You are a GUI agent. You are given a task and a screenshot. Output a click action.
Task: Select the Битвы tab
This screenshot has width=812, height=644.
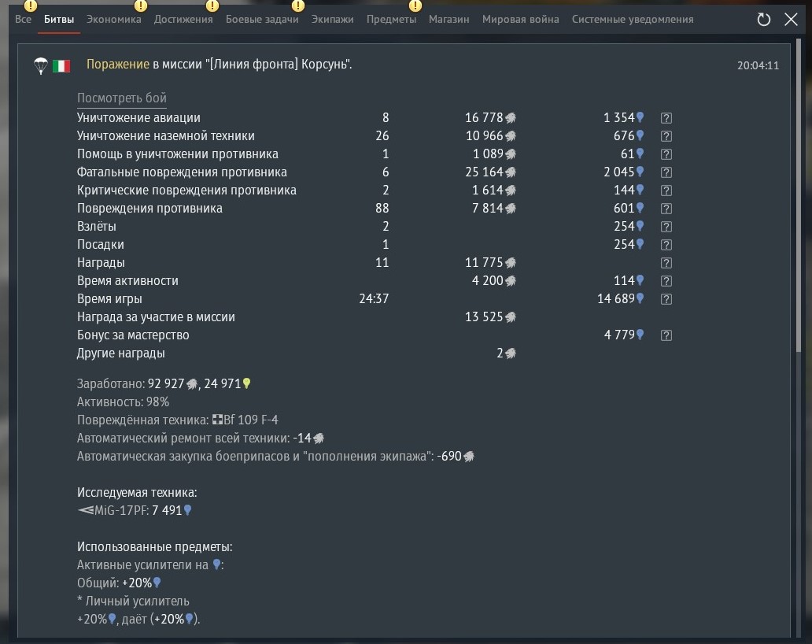[x=59, y=19]
